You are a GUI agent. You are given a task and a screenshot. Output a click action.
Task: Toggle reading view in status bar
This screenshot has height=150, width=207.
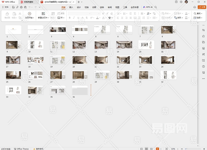pos(151,149)
